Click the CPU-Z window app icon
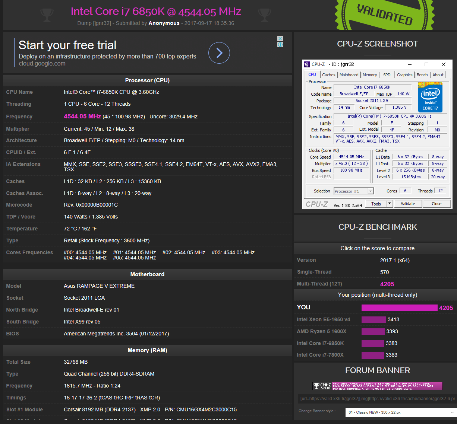 coord(307,64)
